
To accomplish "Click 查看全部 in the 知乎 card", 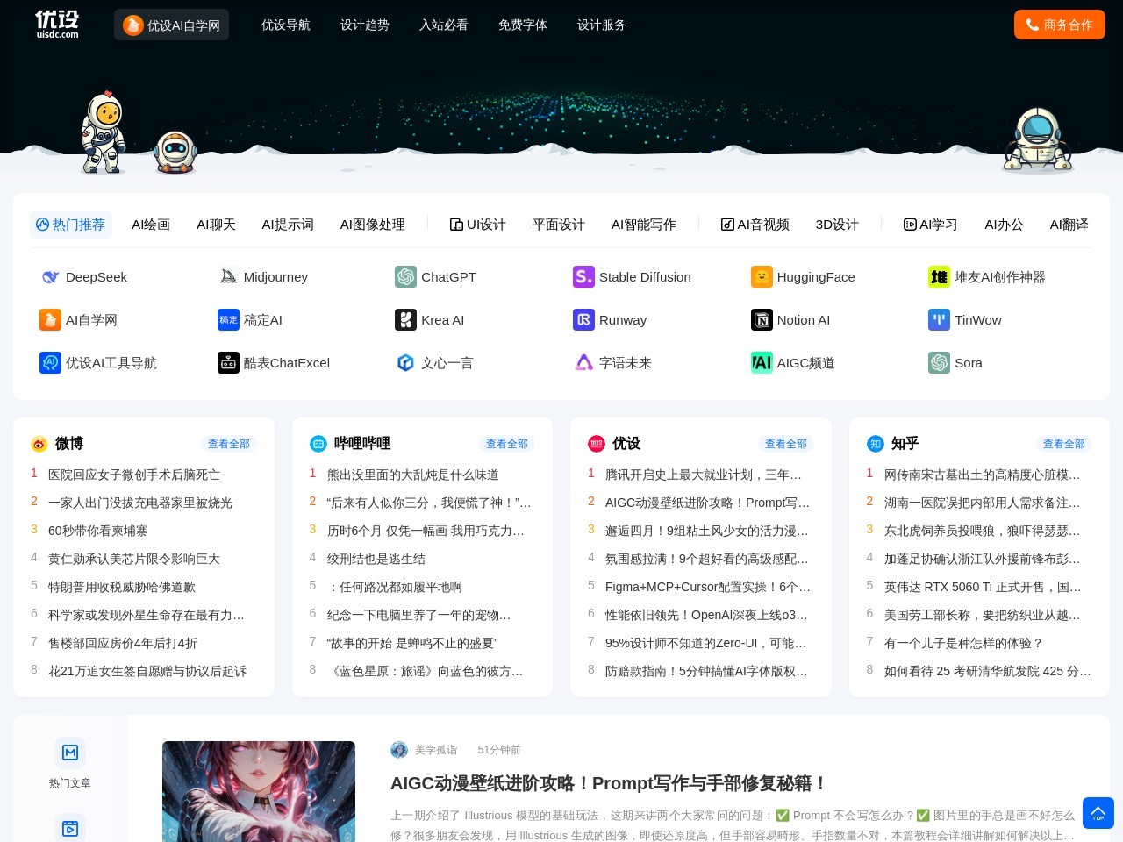I will 1064,444.
